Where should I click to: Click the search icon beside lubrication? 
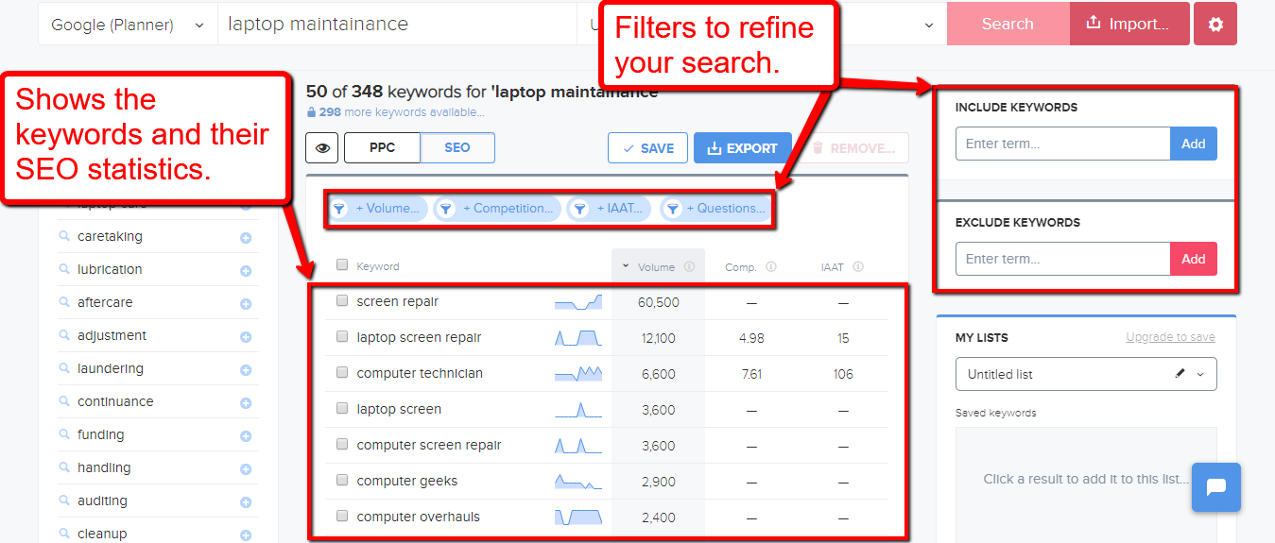point(64,269)
